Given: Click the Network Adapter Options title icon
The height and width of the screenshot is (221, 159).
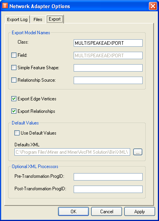Looking at the screenshot, I should pyautogui.click(x=5, y=6).
